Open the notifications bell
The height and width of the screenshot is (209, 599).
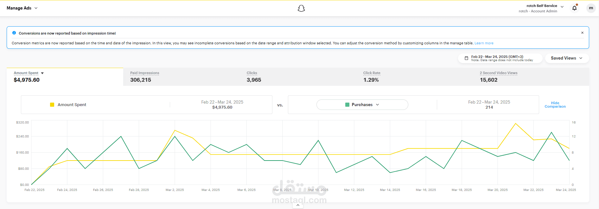tap(574, 8)
